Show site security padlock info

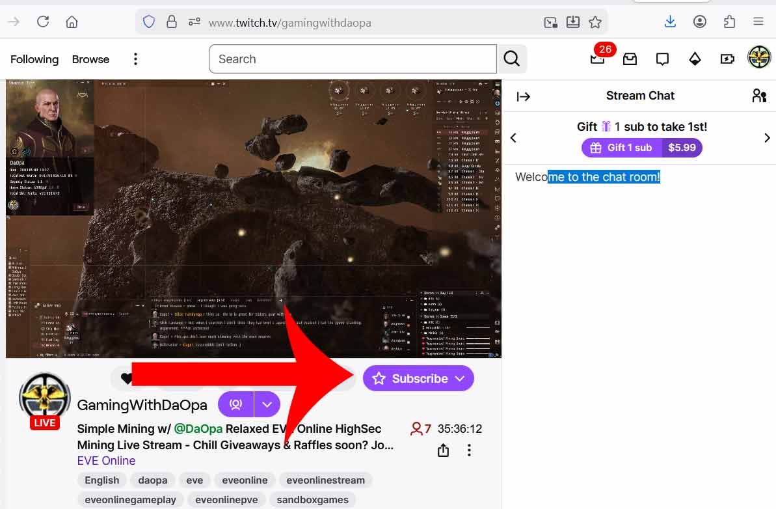click(172, 21)
